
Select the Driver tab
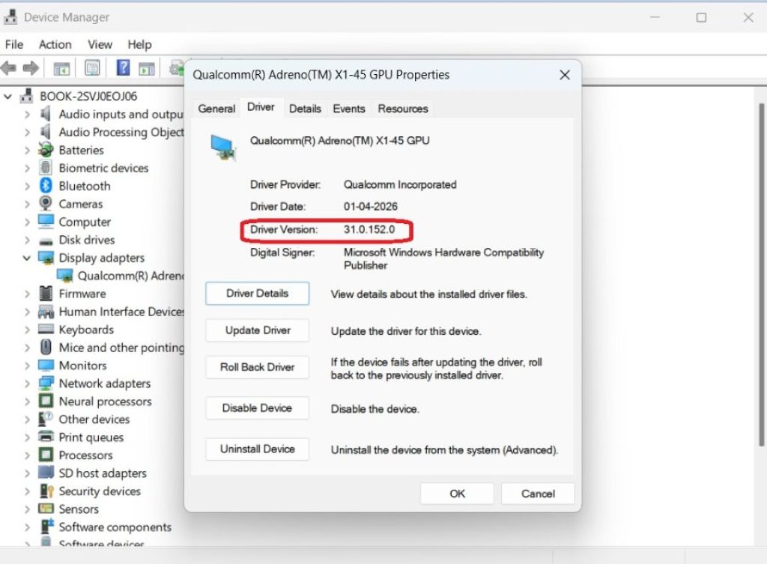261,107
